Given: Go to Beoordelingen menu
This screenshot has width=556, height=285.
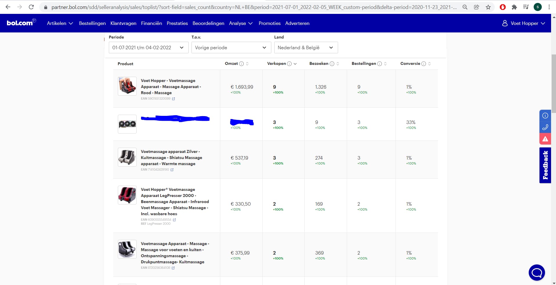Looking at the screenshot, I should pos(208,23).
